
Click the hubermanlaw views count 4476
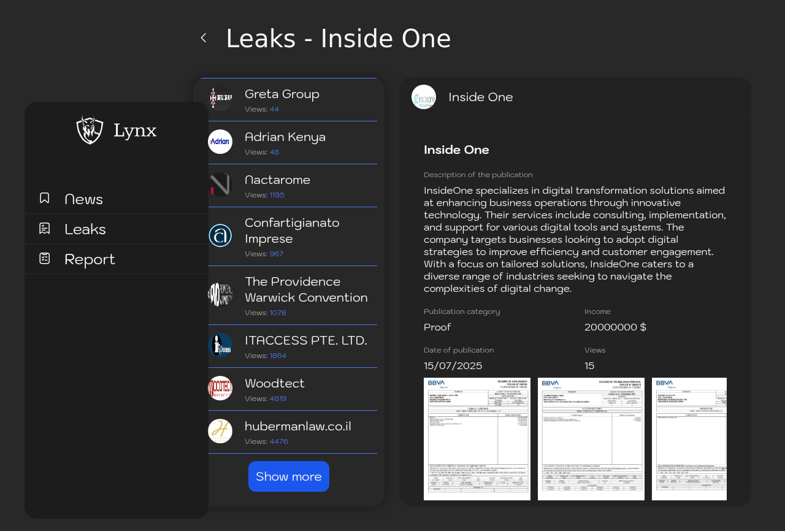click(279, 441)
